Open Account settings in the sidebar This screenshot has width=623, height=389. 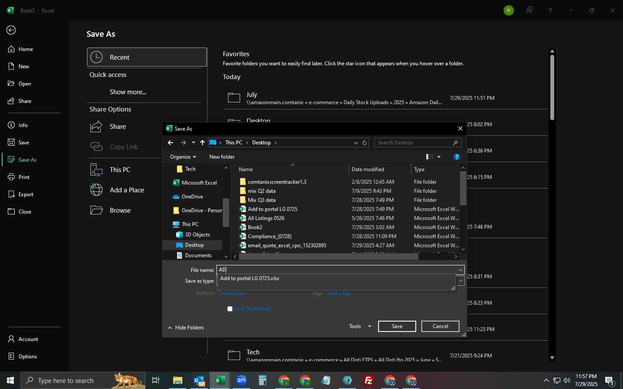click(x=23, y=339)
